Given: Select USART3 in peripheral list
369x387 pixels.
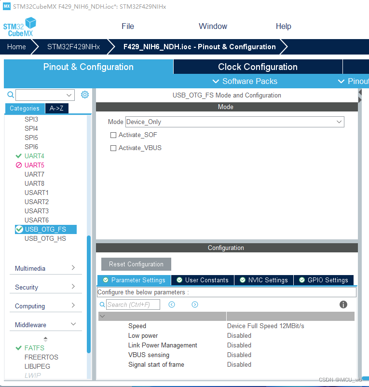Looking at the screenshot, I should pyautogui.click(x=37, y=211).
